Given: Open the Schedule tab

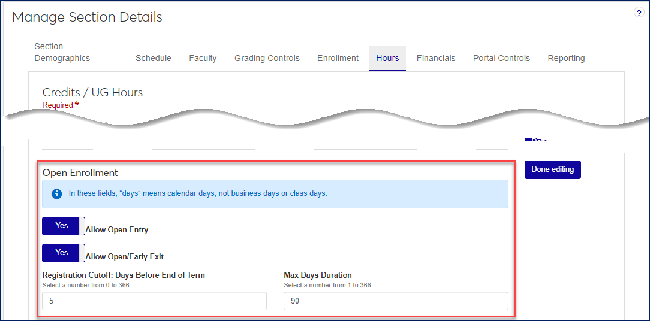Looking at the screenshot, I should pyautogui.click(x=153, y=58).
